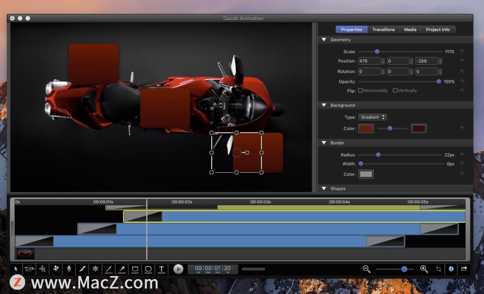
Task: Select the knife cut tool
Action: (x=82, y=269)
